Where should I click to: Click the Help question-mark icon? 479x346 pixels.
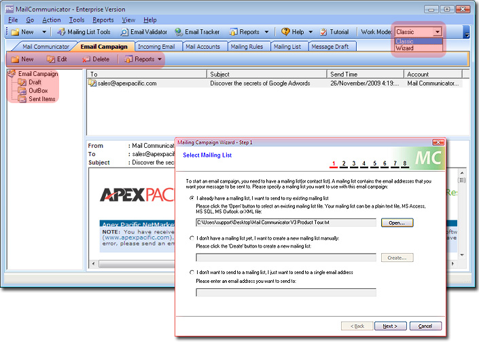point(285,31)
